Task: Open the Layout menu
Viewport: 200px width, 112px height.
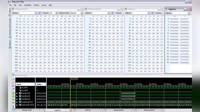Action: pyautogui.click(x=44, y=5)
